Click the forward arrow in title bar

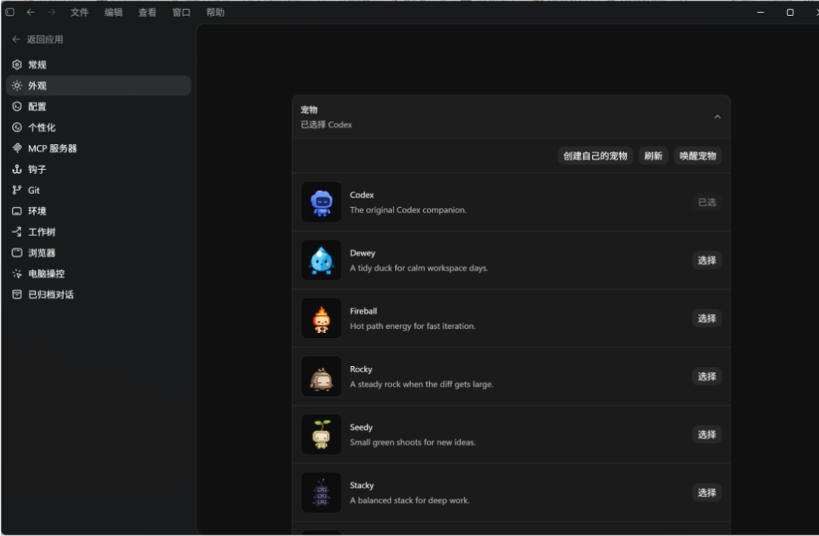[52, 12]
